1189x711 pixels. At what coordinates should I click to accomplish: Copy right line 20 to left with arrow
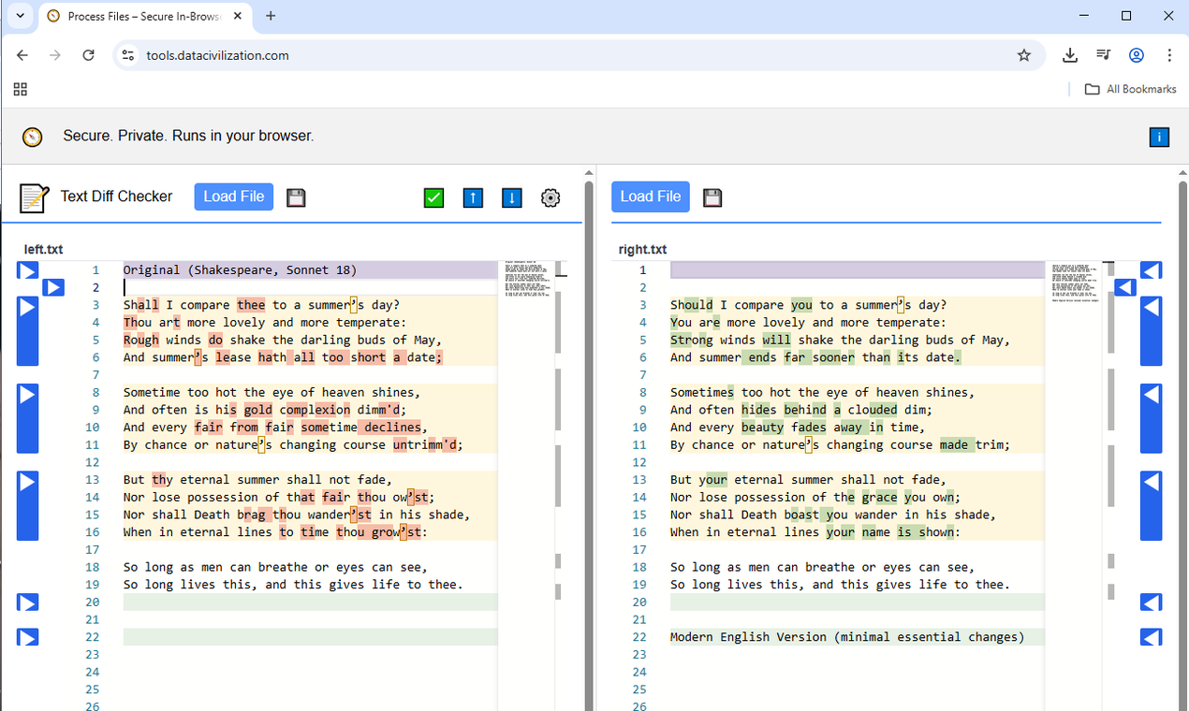[x=1151, y=602]
